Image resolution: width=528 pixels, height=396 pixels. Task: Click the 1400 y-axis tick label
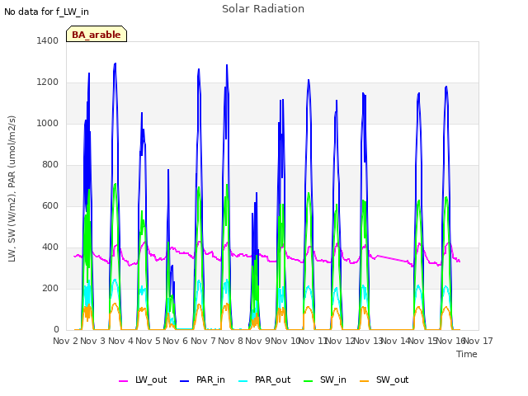pos(48,40)
